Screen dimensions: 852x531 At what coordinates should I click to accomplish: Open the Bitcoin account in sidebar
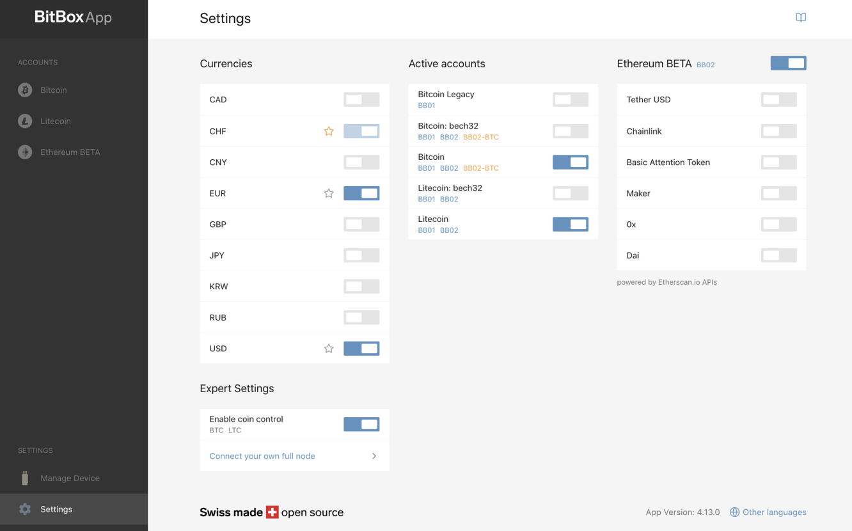pos(74,90)
